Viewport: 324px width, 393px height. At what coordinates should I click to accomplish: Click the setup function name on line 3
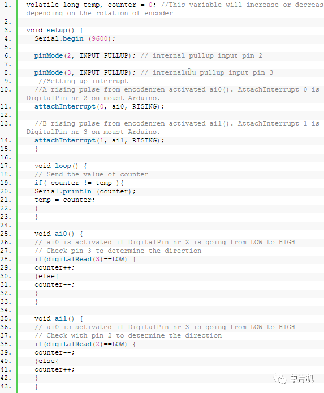coord(57,30)
